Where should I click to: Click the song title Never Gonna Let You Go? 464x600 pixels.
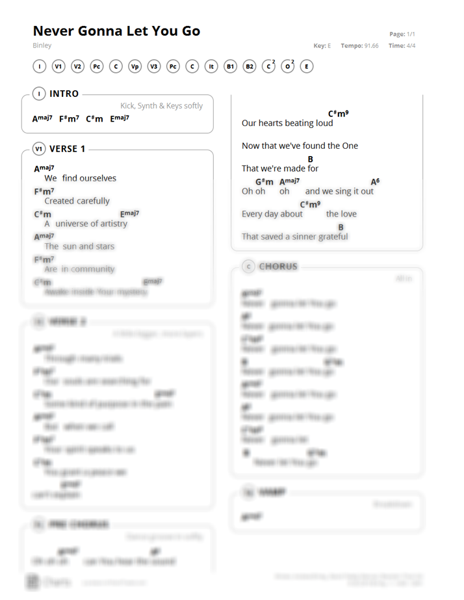point(117,31)
